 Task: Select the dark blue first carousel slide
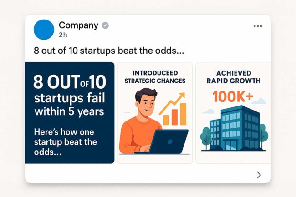pos(69,112)
